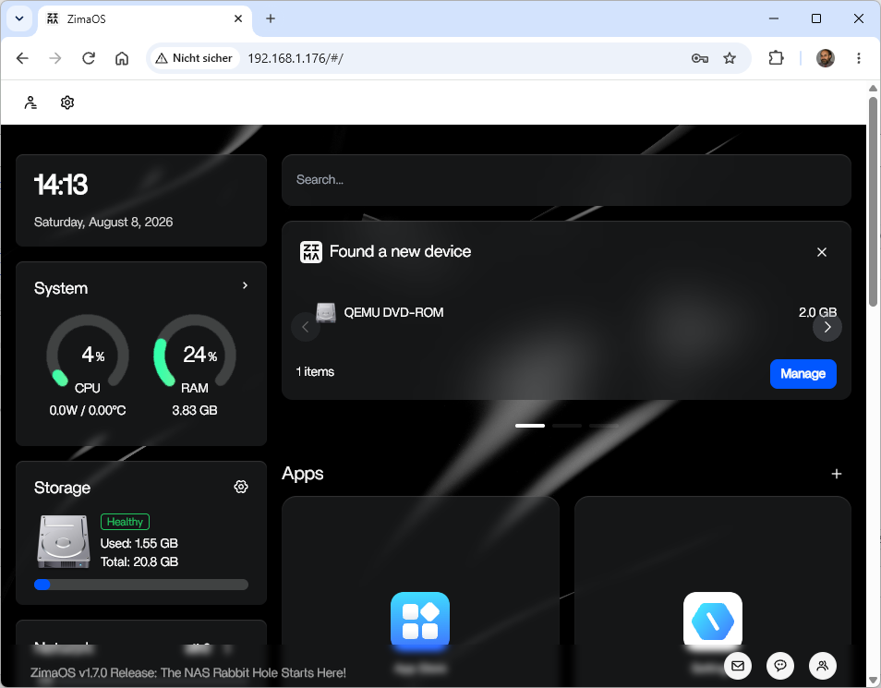Open the mail envelope floating button

pos(738,666)
